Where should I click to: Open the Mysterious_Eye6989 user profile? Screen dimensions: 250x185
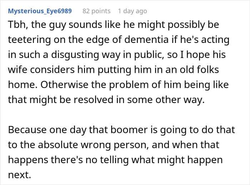(40, 11)
